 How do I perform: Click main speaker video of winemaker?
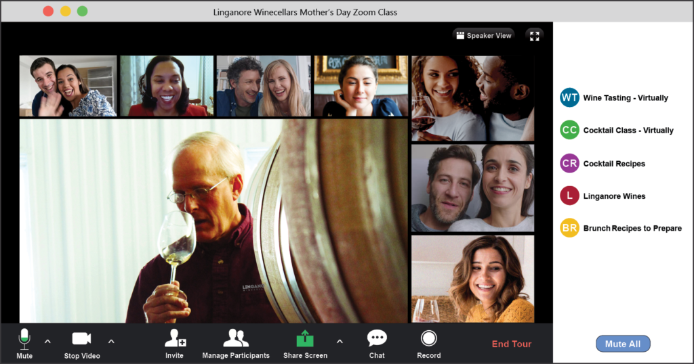click(213, 221)
